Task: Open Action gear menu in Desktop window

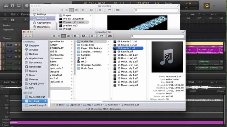Action: pyautogui.click(x=84, y=10)
